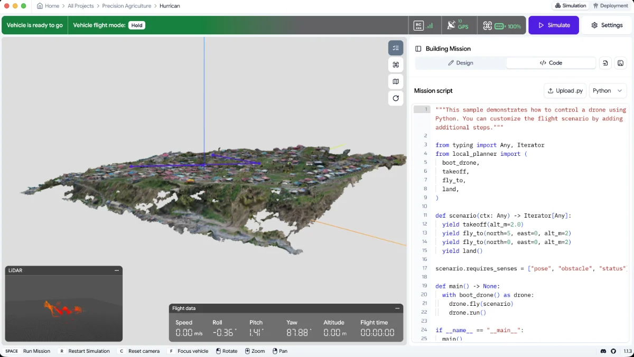
Task: Click the Hurrican project breadcrumb
Action: (170, 6)
